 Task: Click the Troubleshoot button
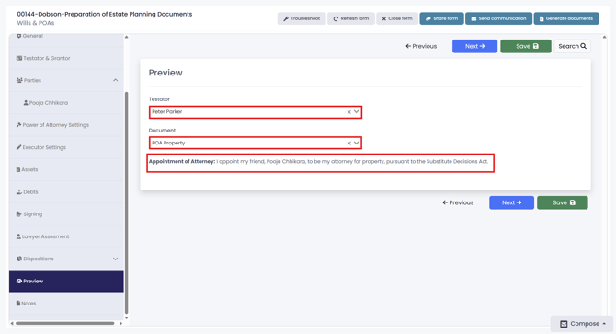[x=302, y=18]
